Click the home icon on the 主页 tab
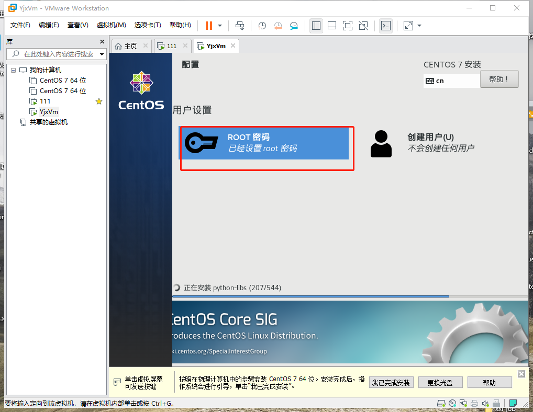This screenshot has width=533, height=412. click(118, 46)
